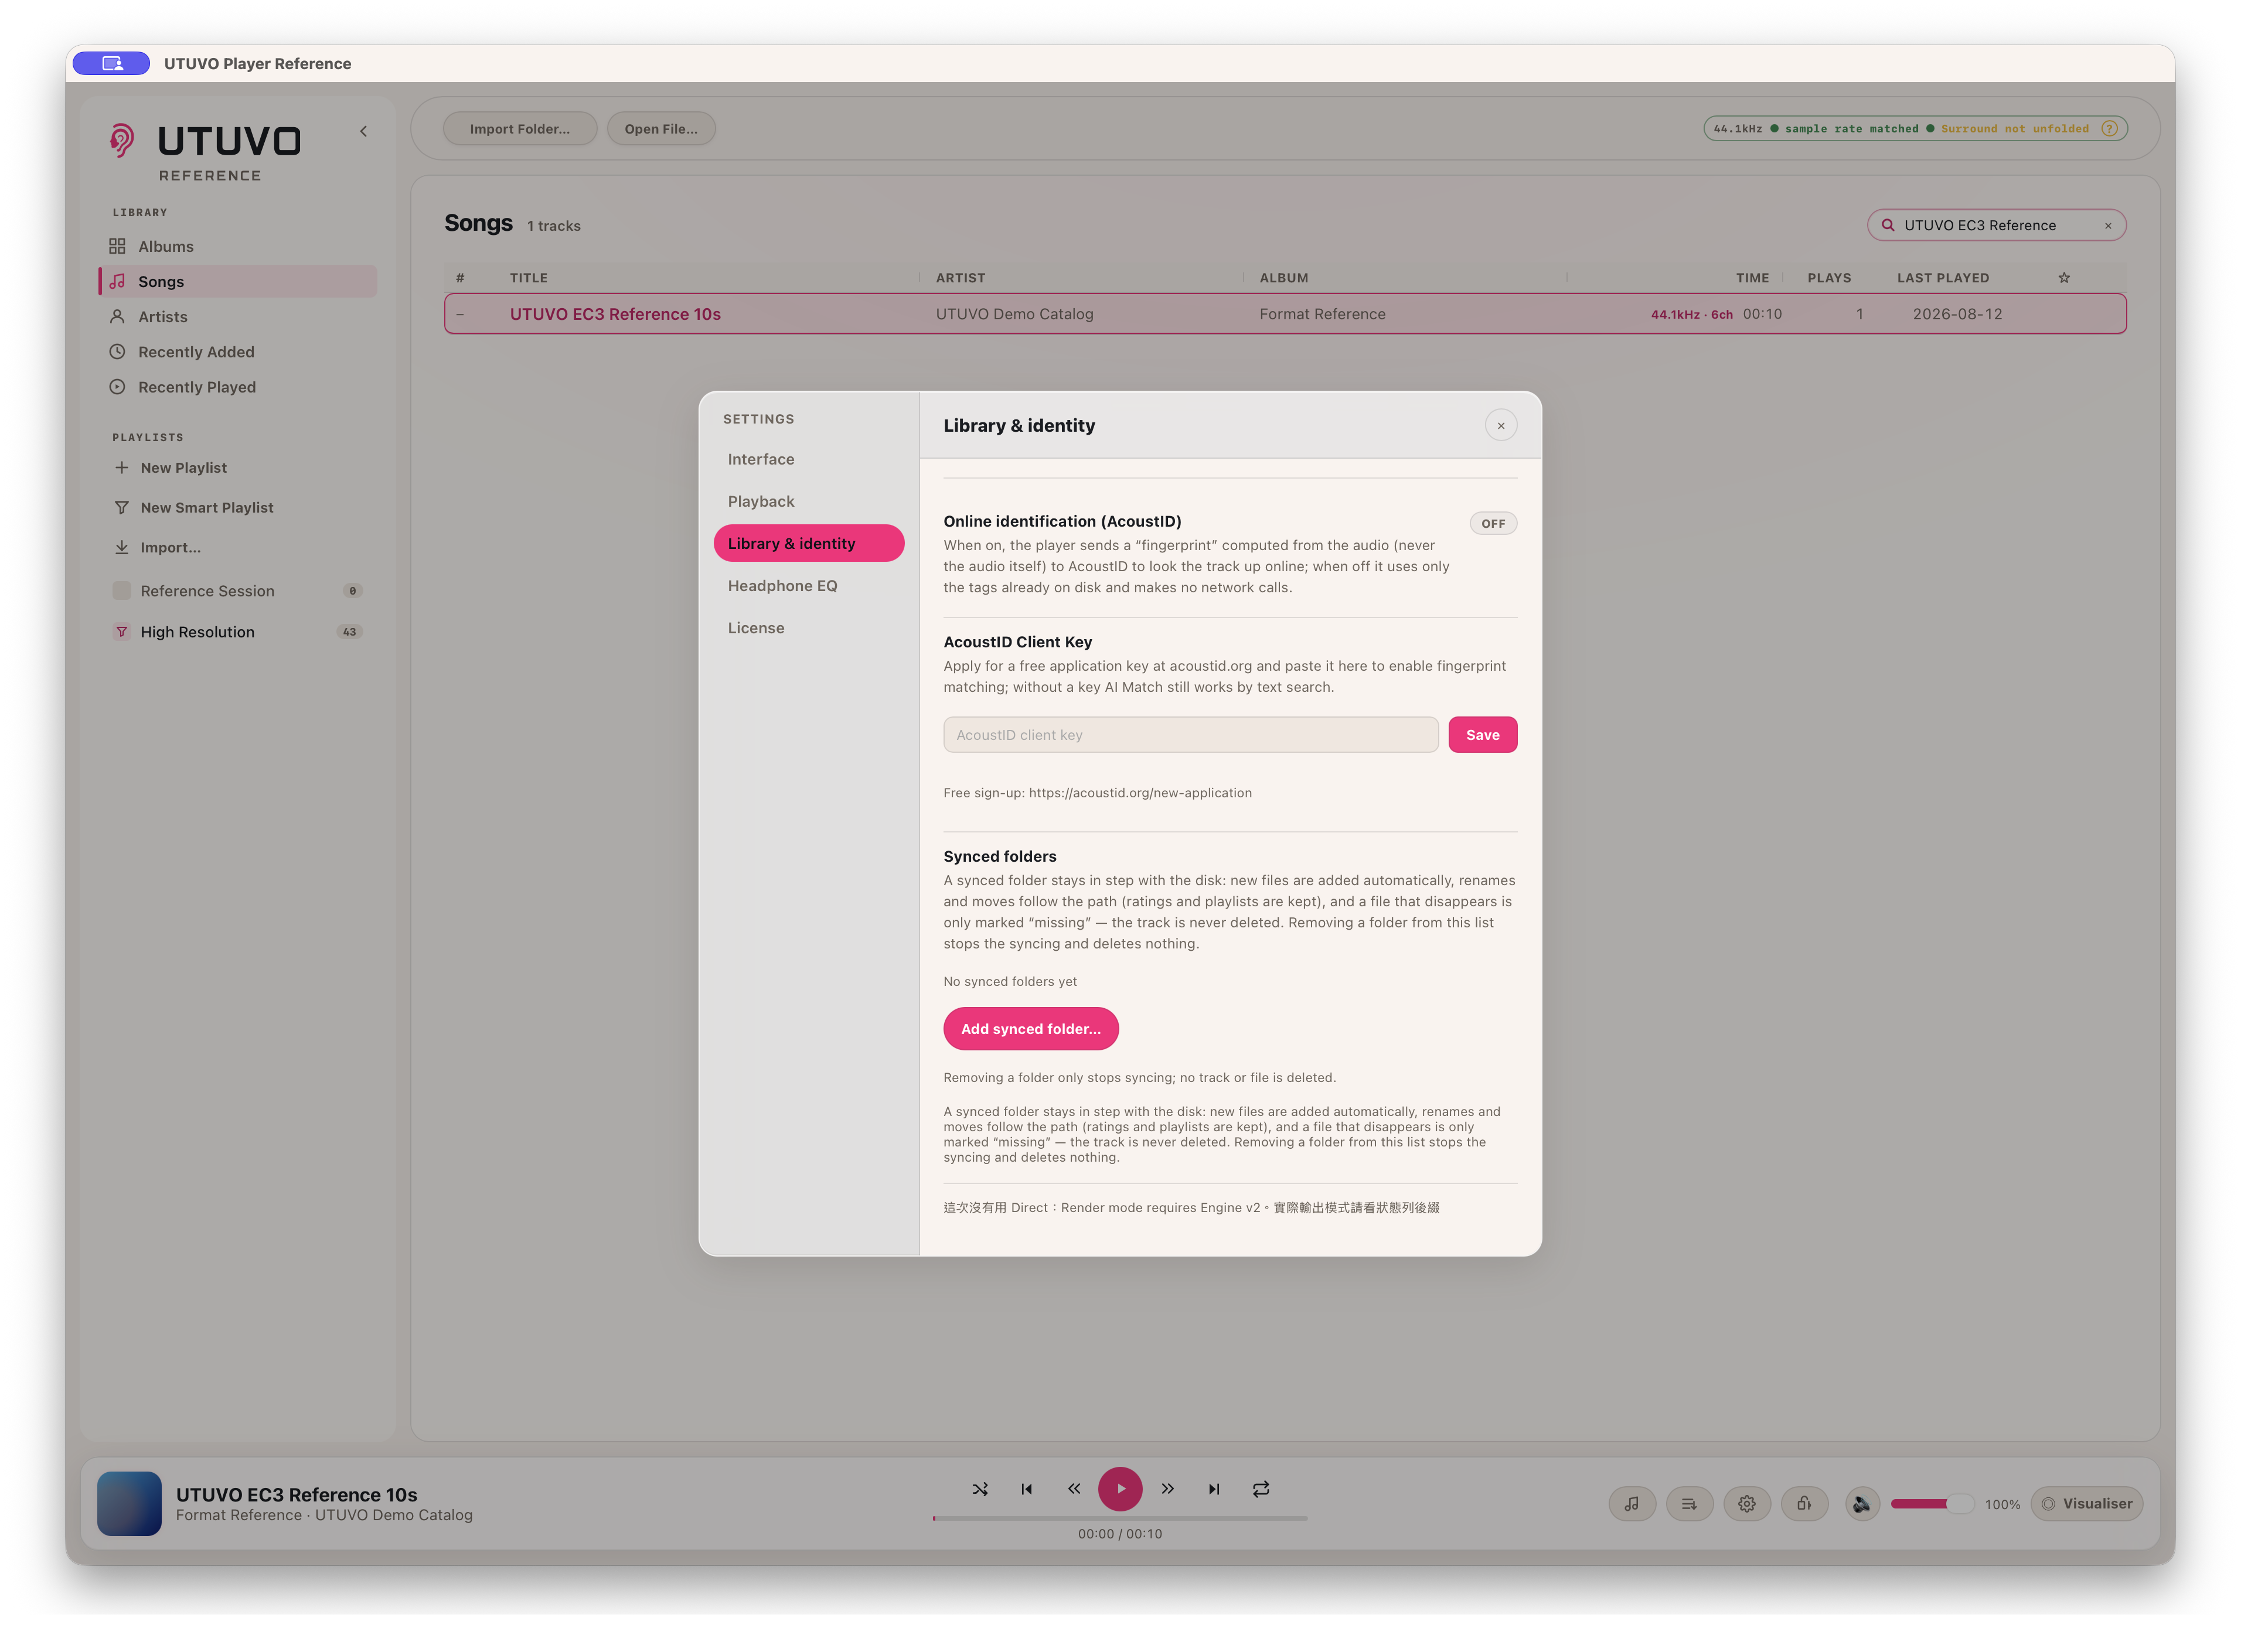Screen dimensions: 2241x1652
Task: Open the Reference Session playlist
Action: (x=238, y=590)
